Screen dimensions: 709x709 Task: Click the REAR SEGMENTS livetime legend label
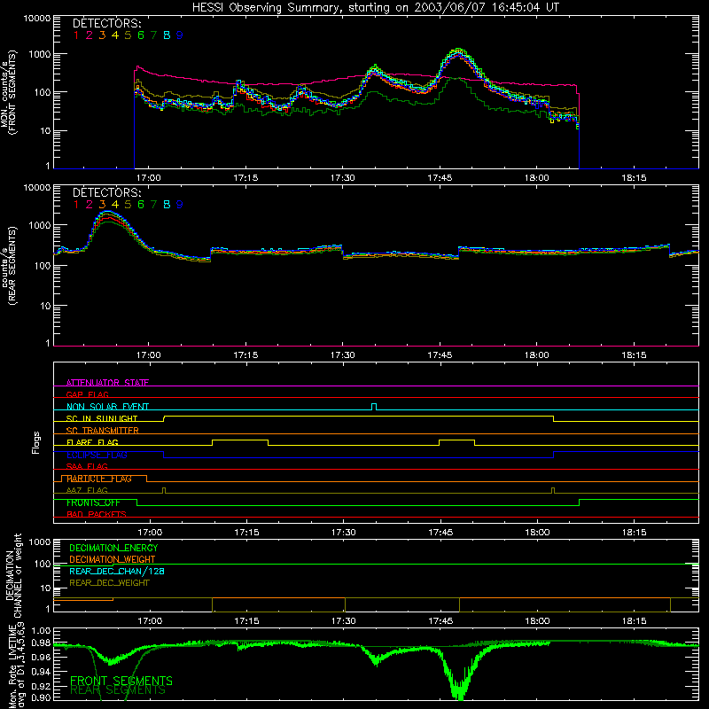tap(118, 690)
